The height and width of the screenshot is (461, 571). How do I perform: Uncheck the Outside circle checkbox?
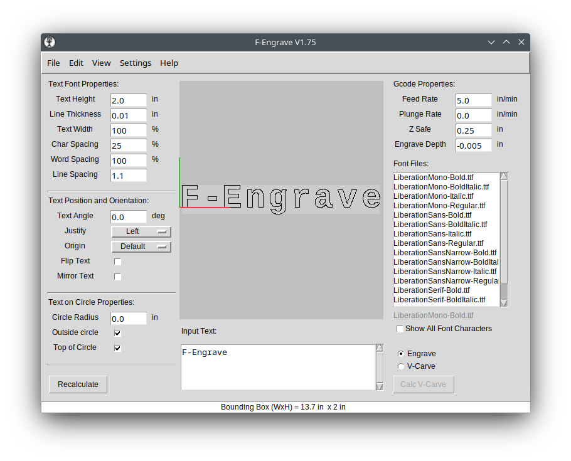[117, 333]
